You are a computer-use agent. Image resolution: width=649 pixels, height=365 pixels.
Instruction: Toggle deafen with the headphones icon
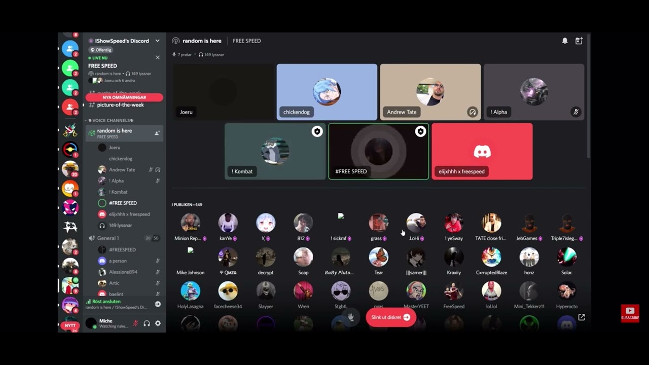[147, 323]
